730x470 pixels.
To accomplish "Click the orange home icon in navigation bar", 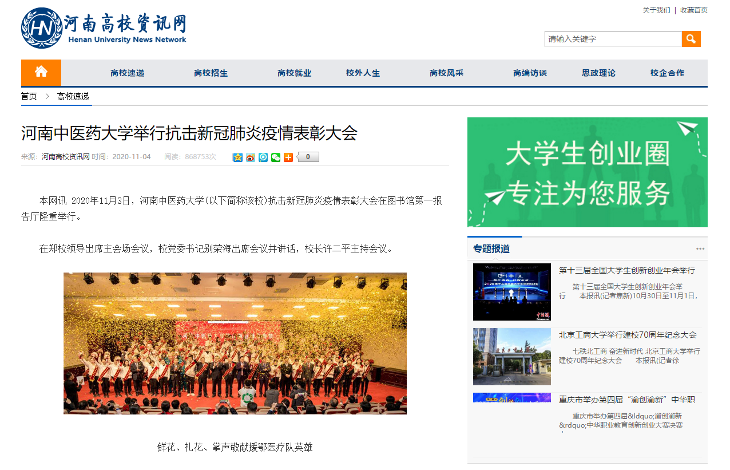I will click(41, 73).
